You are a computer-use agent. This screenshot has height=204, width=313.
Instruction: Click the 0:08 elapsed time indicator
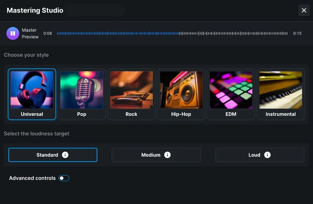click(x=48, y=33)
